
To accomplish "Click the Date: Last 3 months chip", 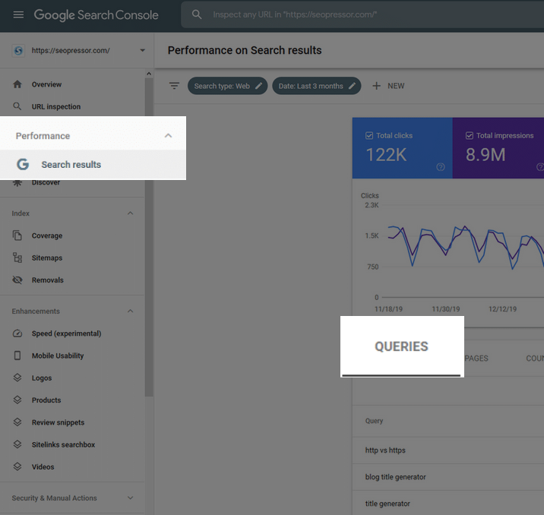I will 316,86.
